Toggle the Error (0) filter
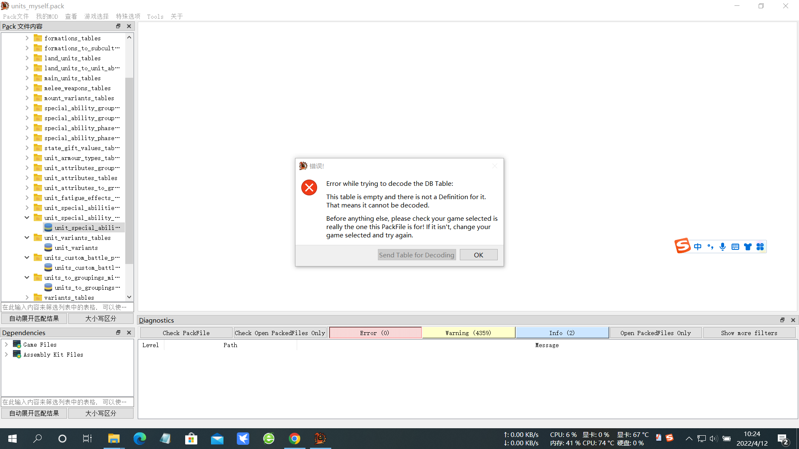The height and width of the screenshot is (449, 799). coord(375,333)
